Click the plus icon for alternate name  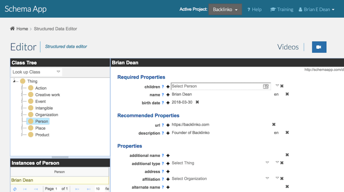click(168, 187)
